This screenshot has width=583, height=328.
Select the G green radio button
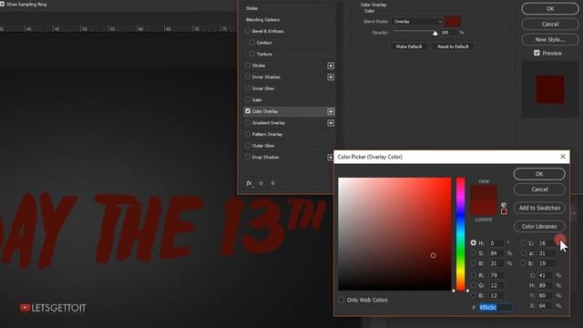474,285
